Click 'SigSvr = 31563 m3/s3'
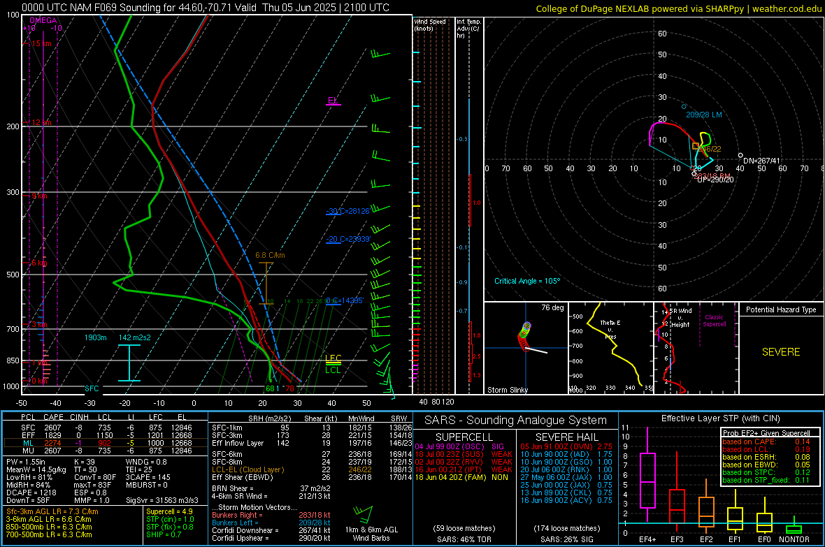The width and height of the screenshot is (825, 547). 162,501
